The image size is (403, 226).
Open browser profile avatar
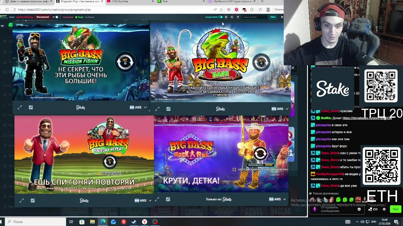point(268,9)
